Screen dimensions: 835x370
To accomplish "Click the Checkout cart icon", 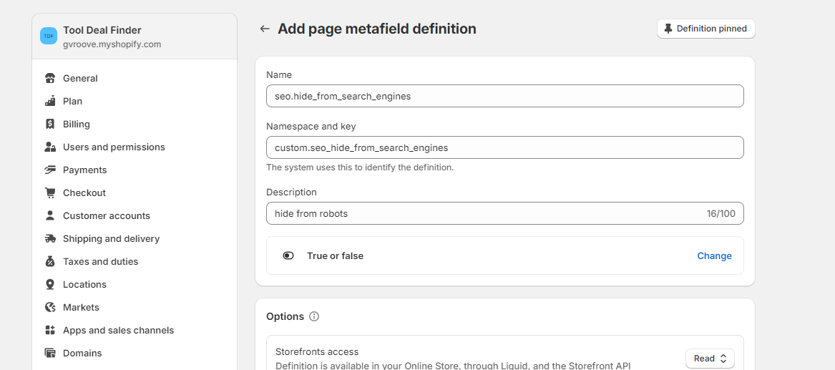I will coord(50,193).
